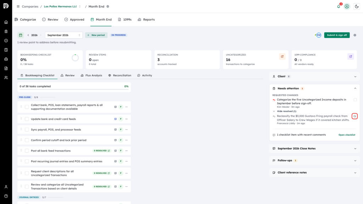Viewport: 363px width, 204px height.
Task: Check Confirm period cutoff task checkbox
Action: pos(27,140)
